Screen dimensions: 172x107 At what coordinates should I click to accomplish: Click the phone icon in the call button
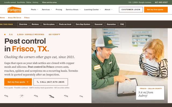point(38,82)
